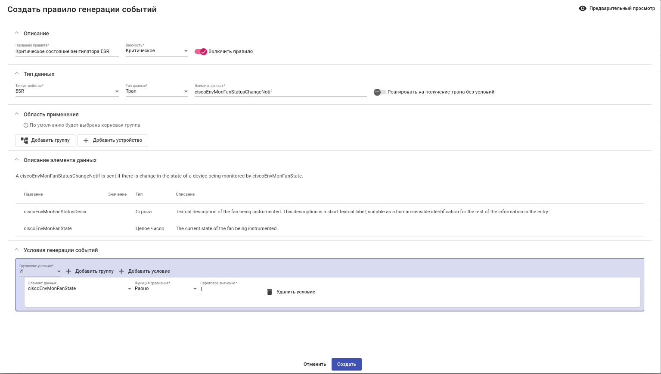661x374 pixels.
Task: Click the info icon in Область применения
Action: click(x=26, y=125)
